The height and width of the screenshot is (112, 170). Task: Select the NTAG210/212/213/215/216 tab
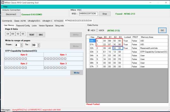point(78,20)
